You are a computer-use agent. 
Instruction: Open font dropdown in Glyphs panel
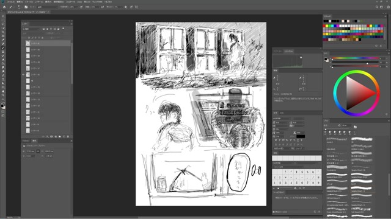[x=283, y=163]
